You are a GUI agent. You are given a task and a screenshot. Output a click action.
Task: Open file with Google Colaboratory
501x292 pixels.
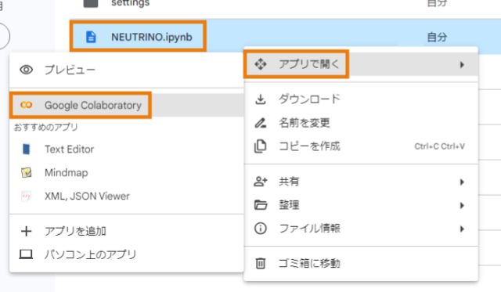pos(127,105)
